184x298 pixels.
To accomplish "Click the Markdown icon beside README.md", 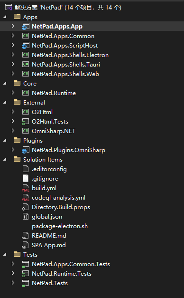I will point(25,235).
